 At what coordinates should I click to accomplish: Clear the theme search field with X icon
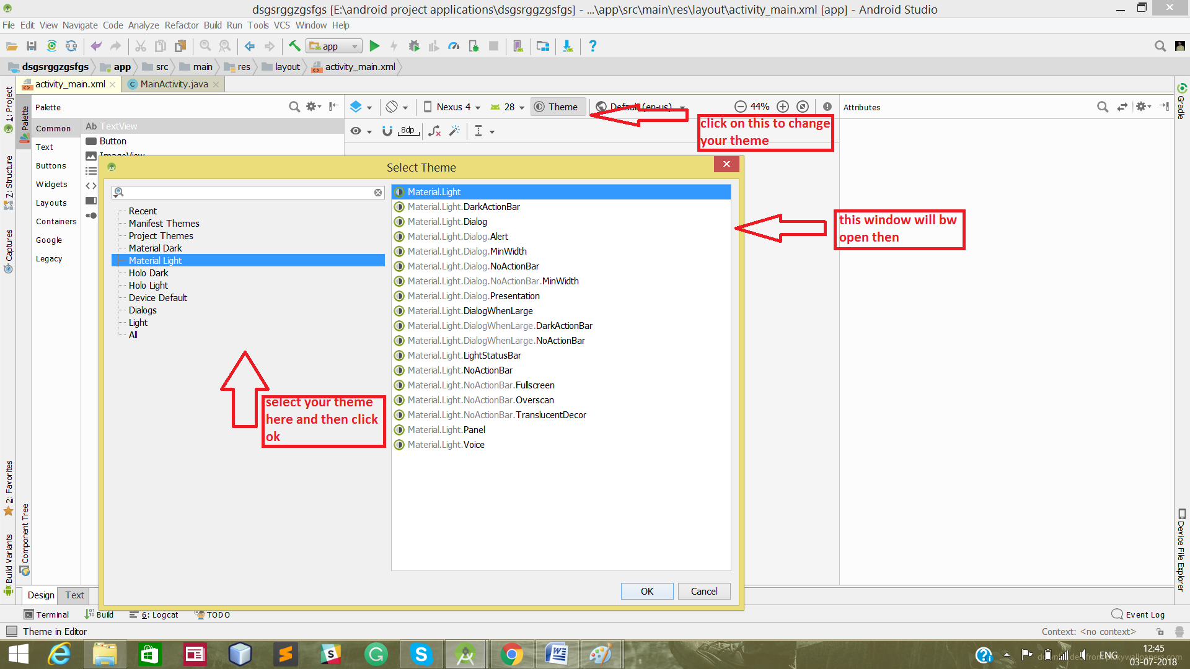click(x=378, y=193)
